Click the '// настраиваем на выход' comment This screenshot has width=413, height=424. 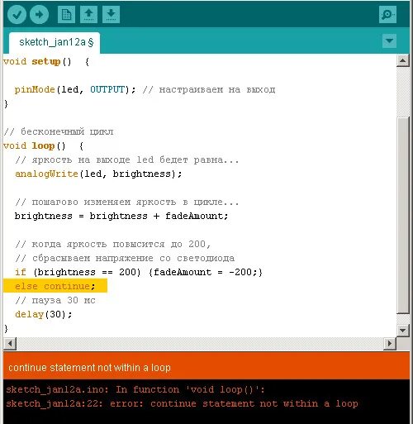tap(209, 90)
